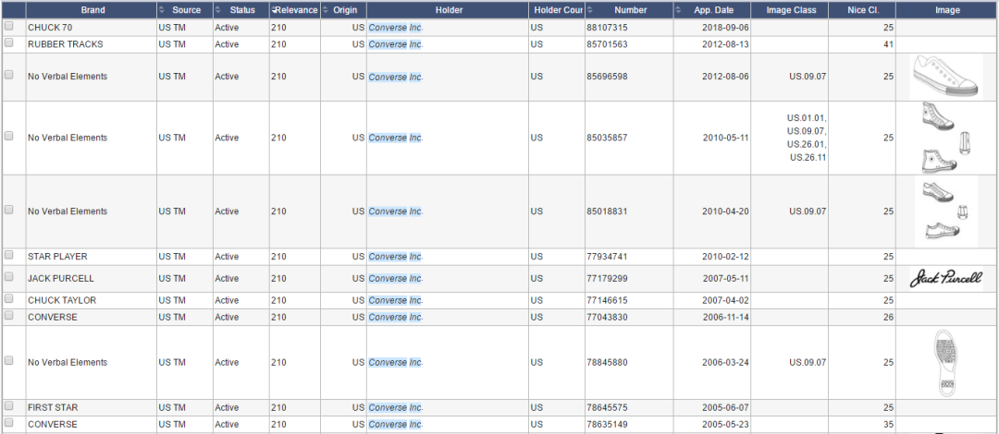Click the Image Class column header
Viewport: 999px width, 434px height.
[789, 10]
